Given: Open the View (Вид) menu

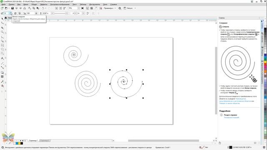Looking at the screenshot, I should tap(19, 5).
